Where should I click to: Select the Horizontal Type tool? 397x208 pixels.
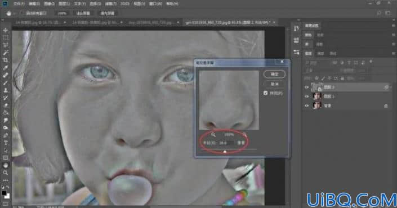(x=5, y=143)
